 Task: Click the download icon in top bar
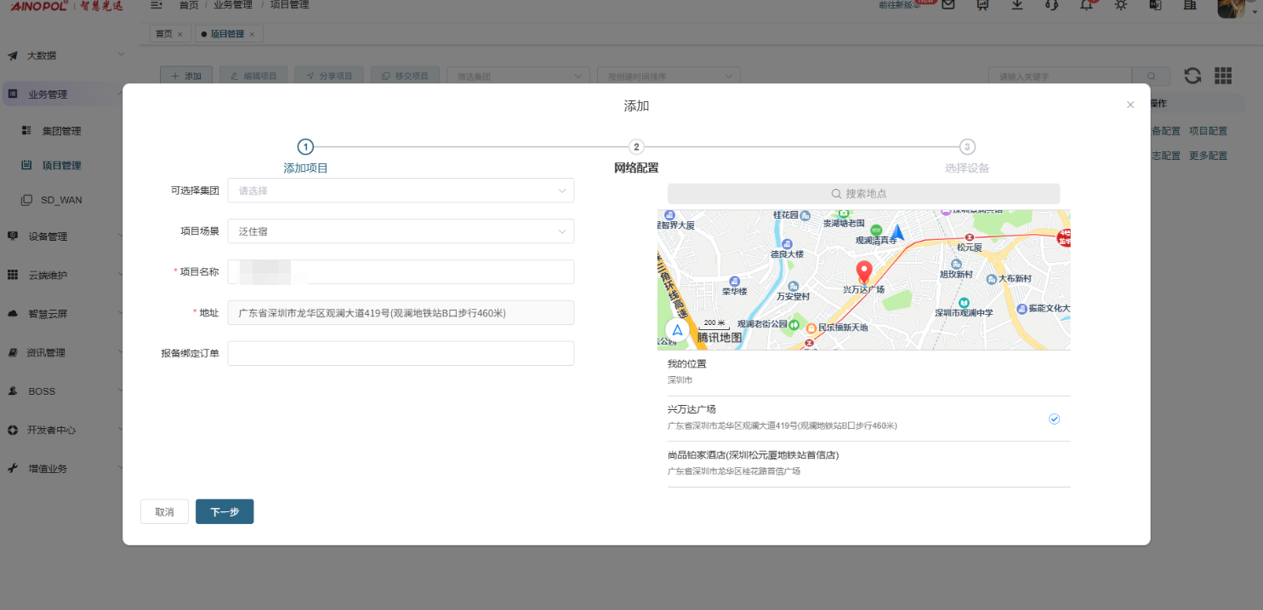coord(1017,5)
